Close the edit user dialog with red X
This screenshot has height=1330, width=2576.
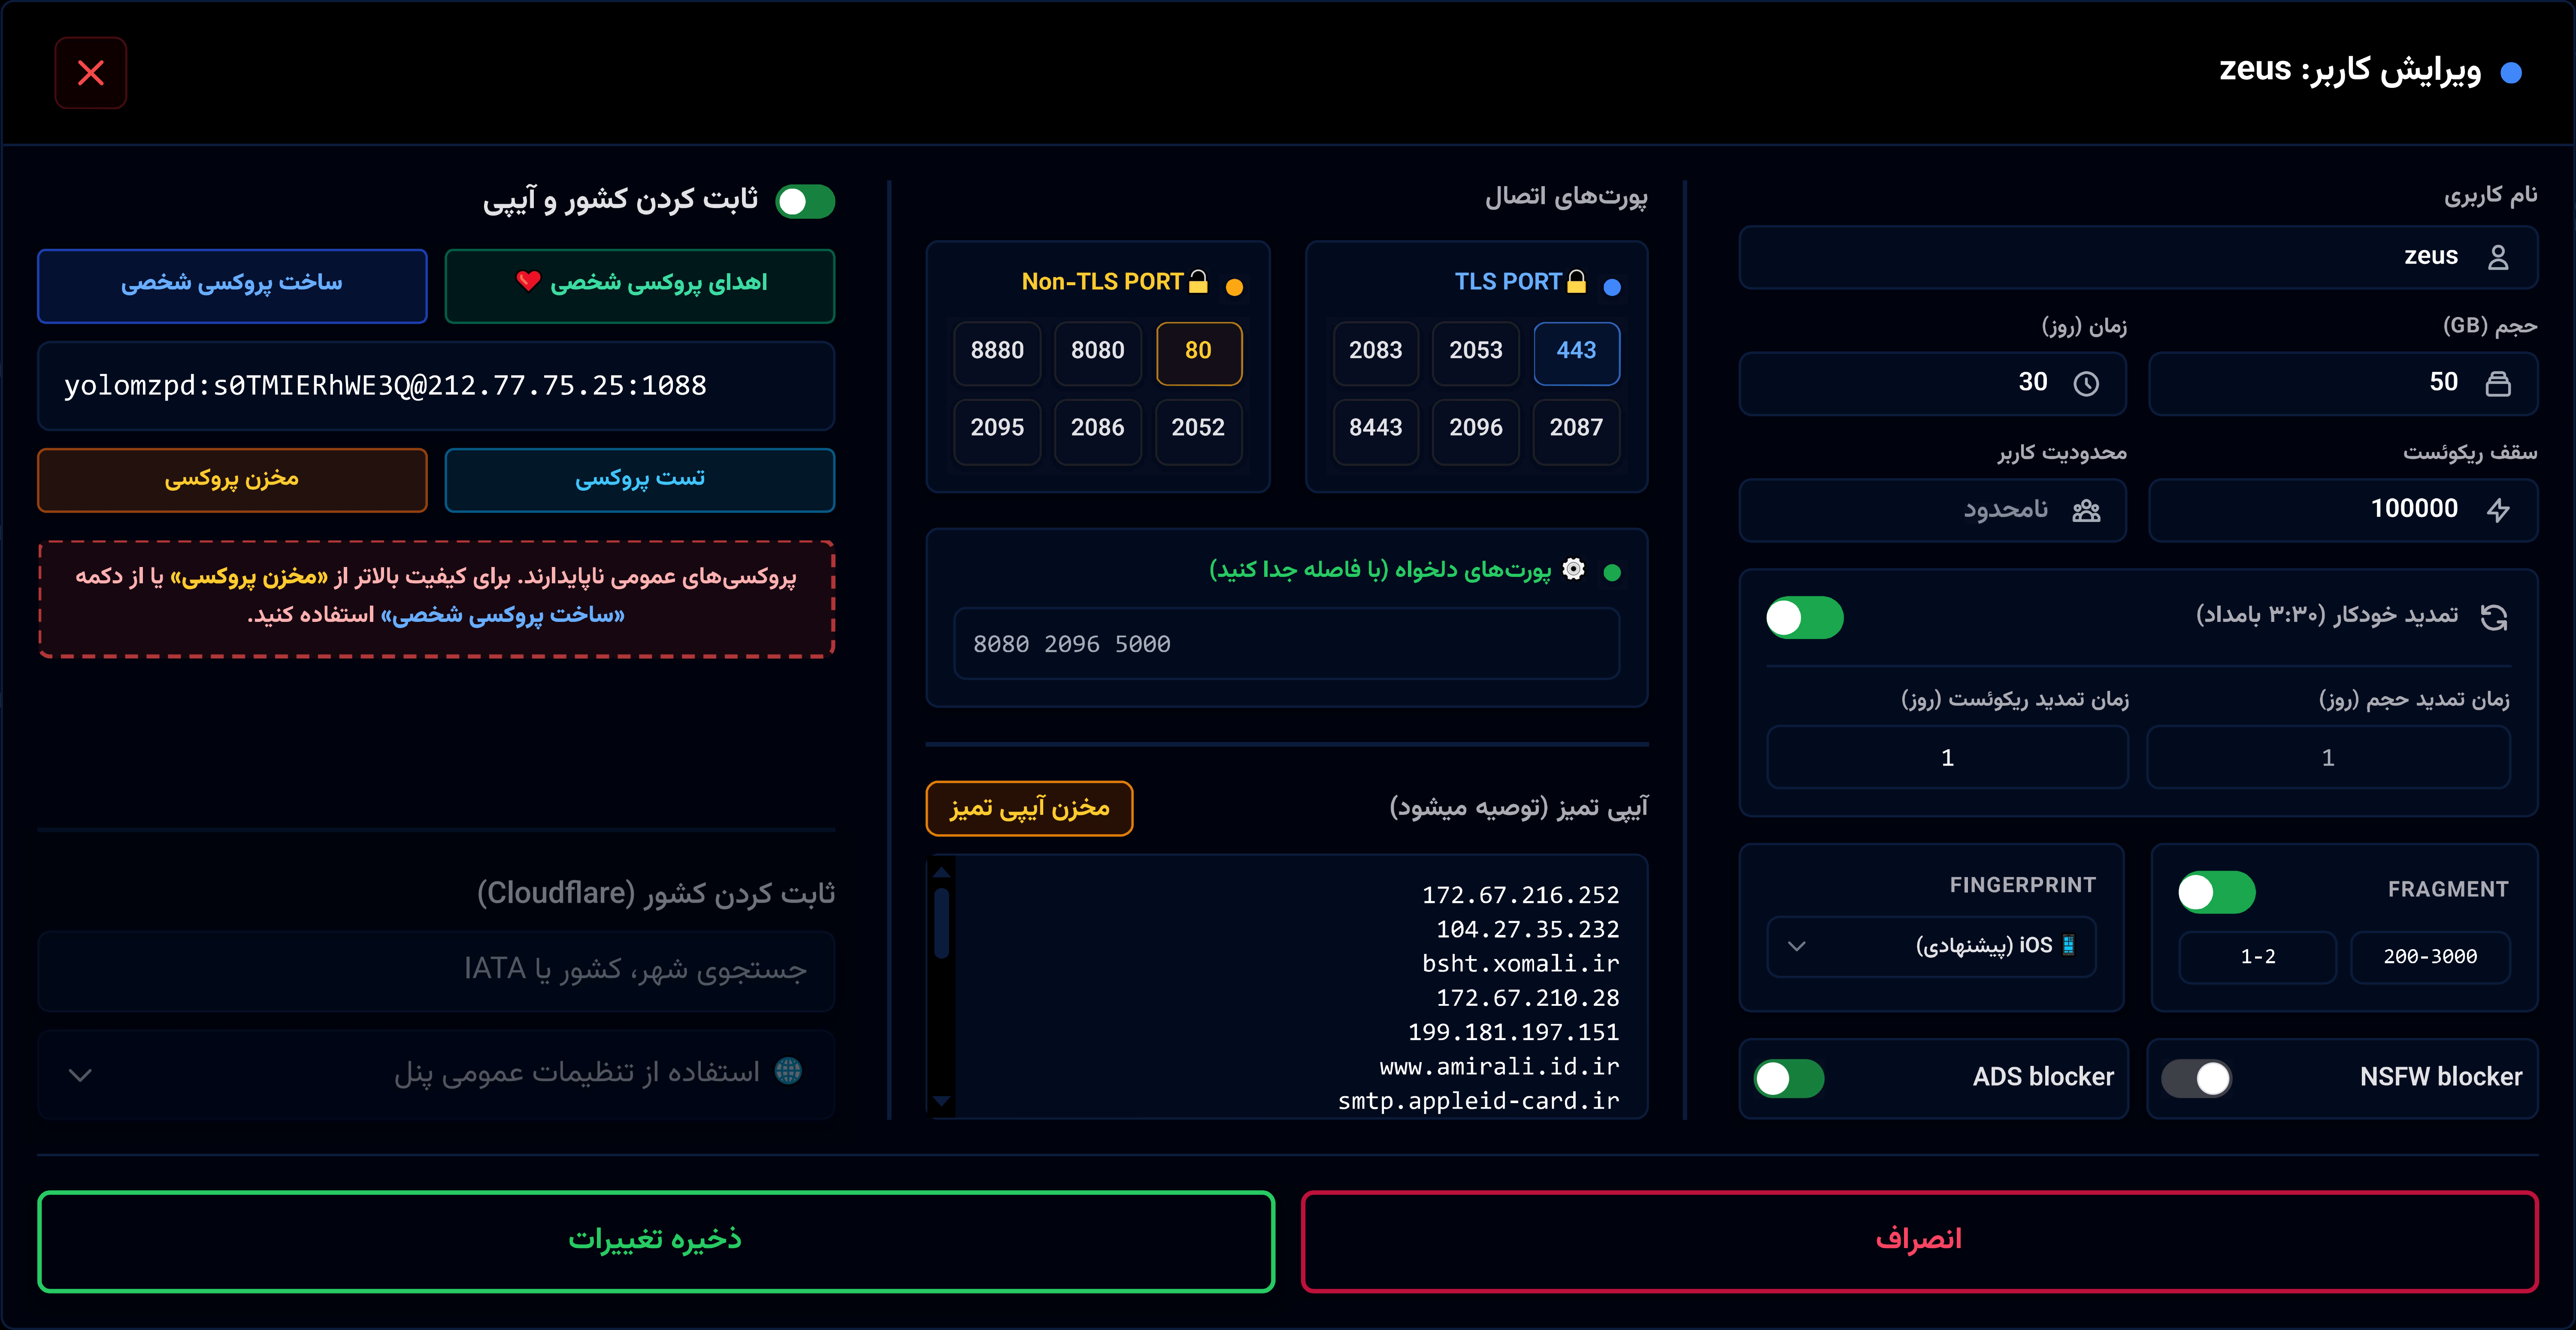click(91, 73)
